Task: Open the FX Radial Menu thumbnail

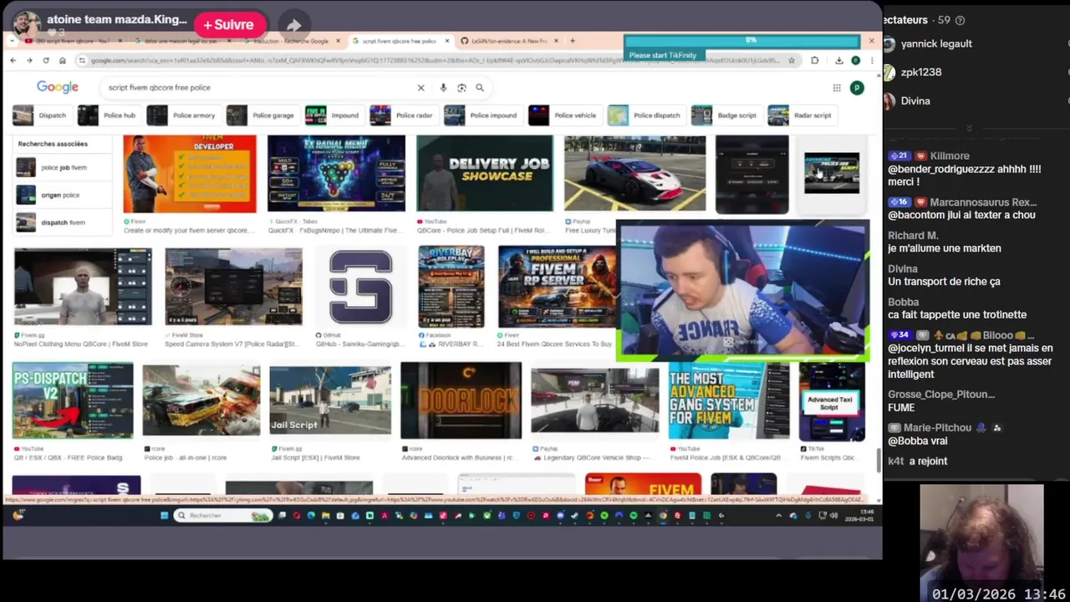Action: [x=336, y=173]
